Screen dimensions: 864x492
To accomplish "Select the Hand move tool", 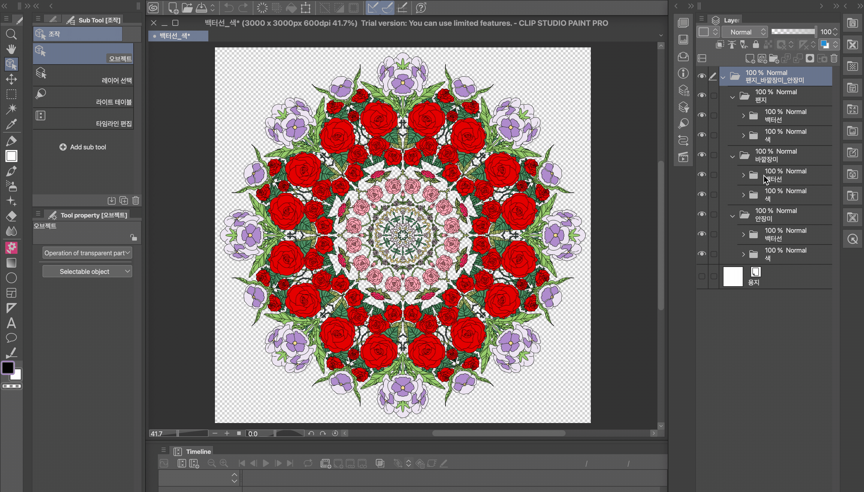I will point(11,49).
